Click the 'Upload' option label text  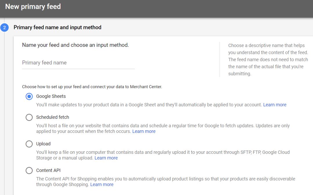pyautogui.click(x=43, y=144)
